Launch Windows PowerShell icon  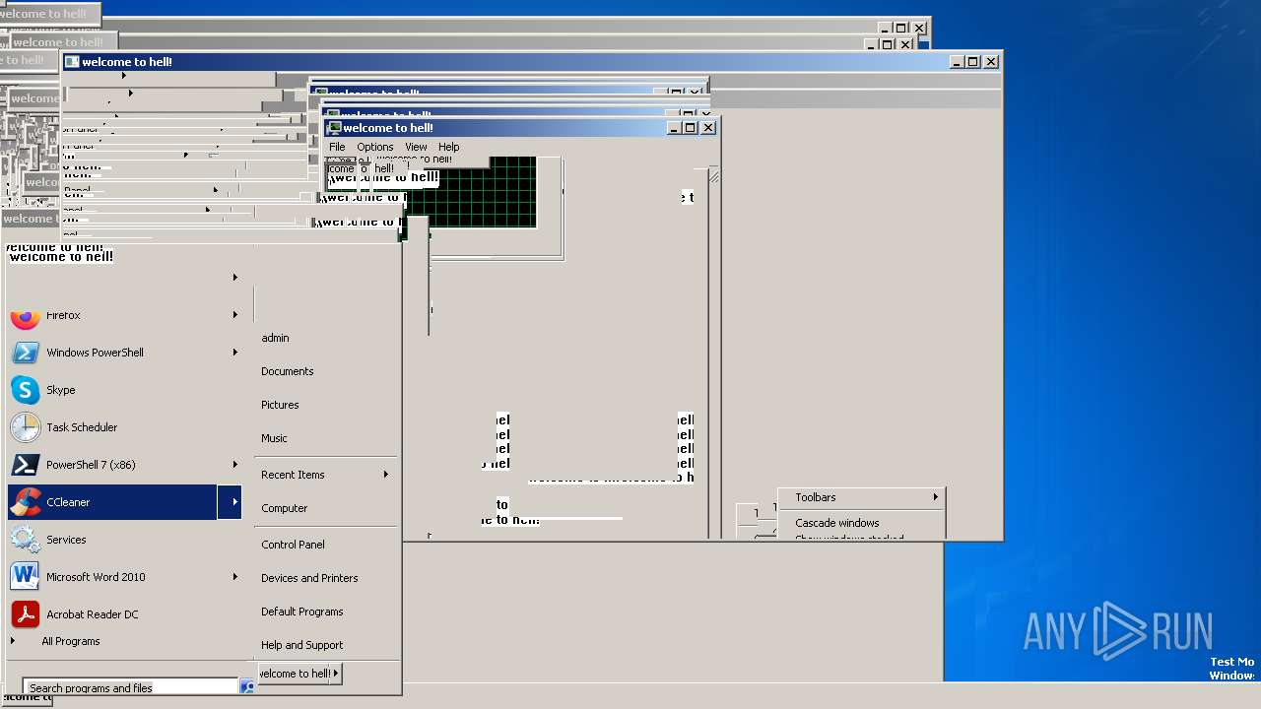[x=25, y=353]
